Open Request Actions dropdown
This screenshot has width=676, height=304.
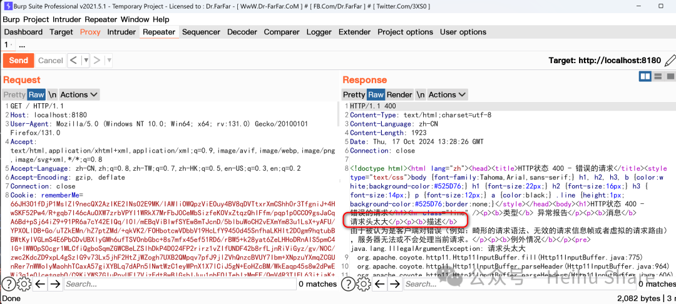coord(79,94)
